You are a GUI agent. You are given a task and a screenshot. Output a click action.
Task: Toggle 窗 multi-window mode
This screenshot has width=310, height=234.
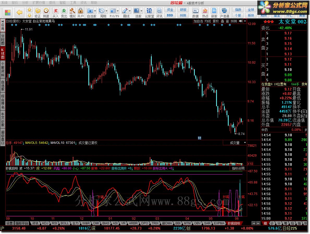pos(227,21)
